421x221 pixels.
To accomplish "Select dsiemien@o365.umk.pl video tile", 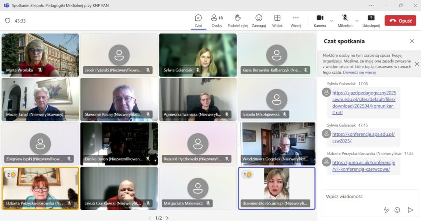I will 277,188.
